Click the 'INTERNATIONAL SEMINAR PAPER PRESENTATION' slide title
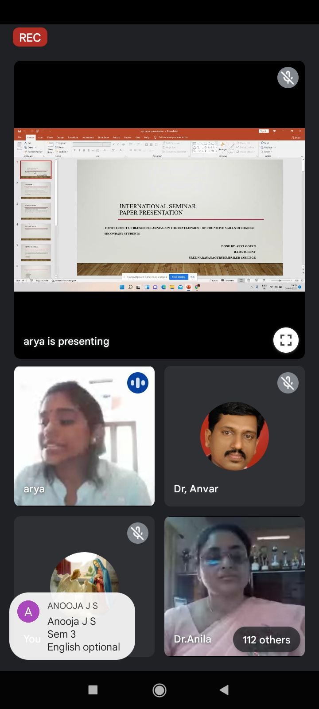319x709 pixels. tap(157, 210)
